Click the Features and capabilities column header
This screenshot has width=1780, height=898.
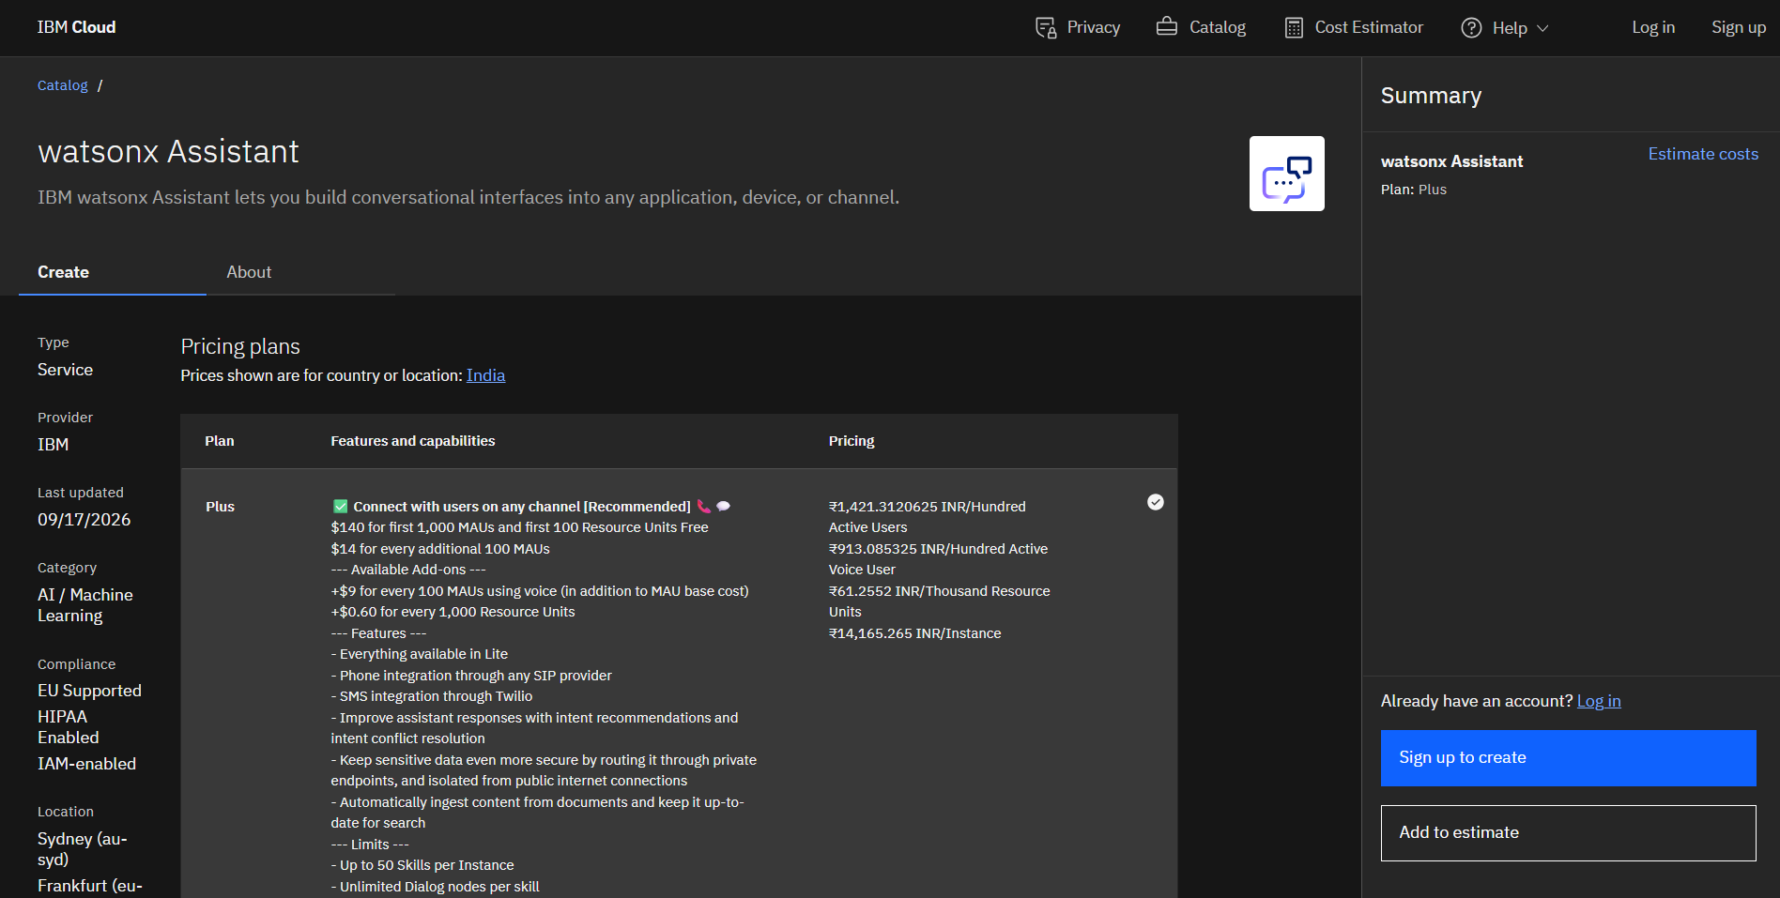click(413, 441)
